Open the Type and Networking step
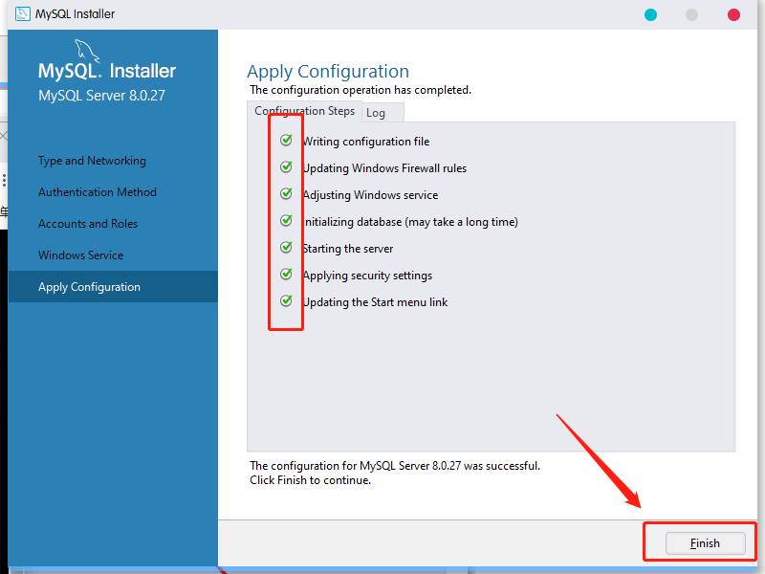The image size is (765, 574). point(92,161)
